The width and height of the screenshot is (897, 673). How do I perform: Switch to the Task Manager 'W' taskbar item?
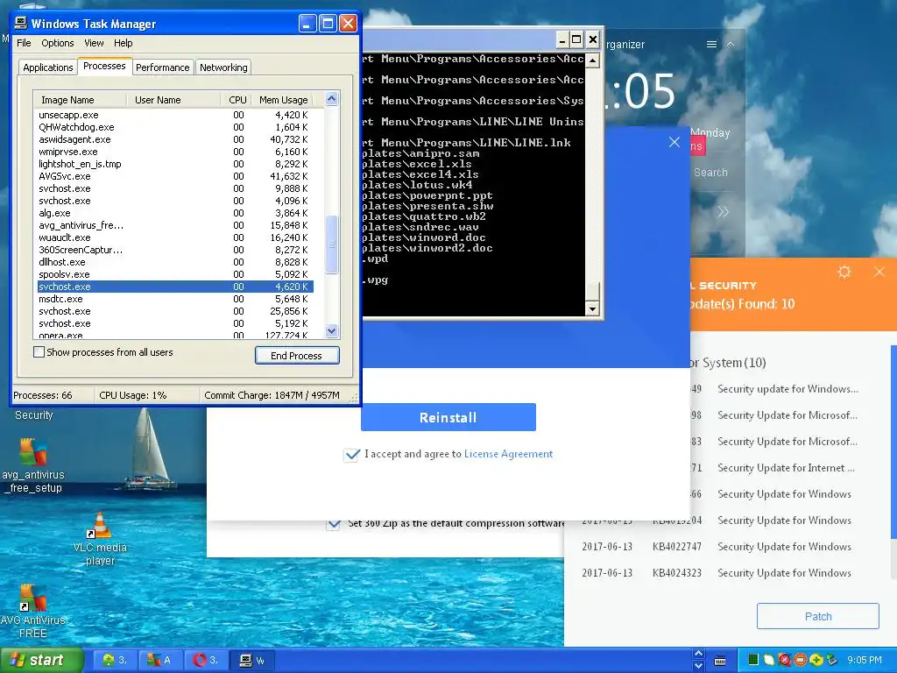[251, 661]
